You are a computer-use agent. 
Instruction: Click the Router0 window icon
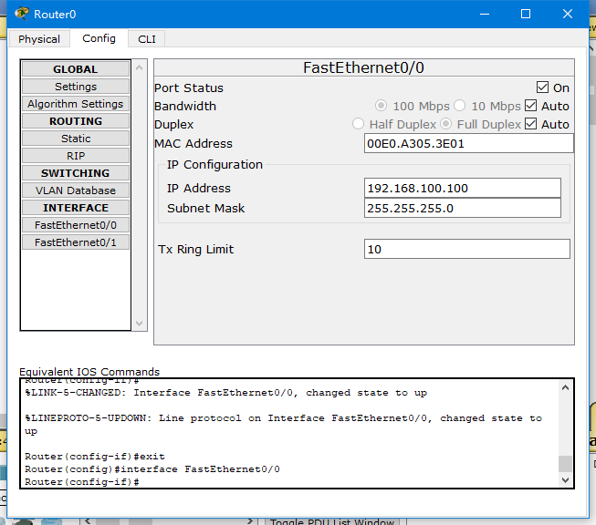pos(22,14)
